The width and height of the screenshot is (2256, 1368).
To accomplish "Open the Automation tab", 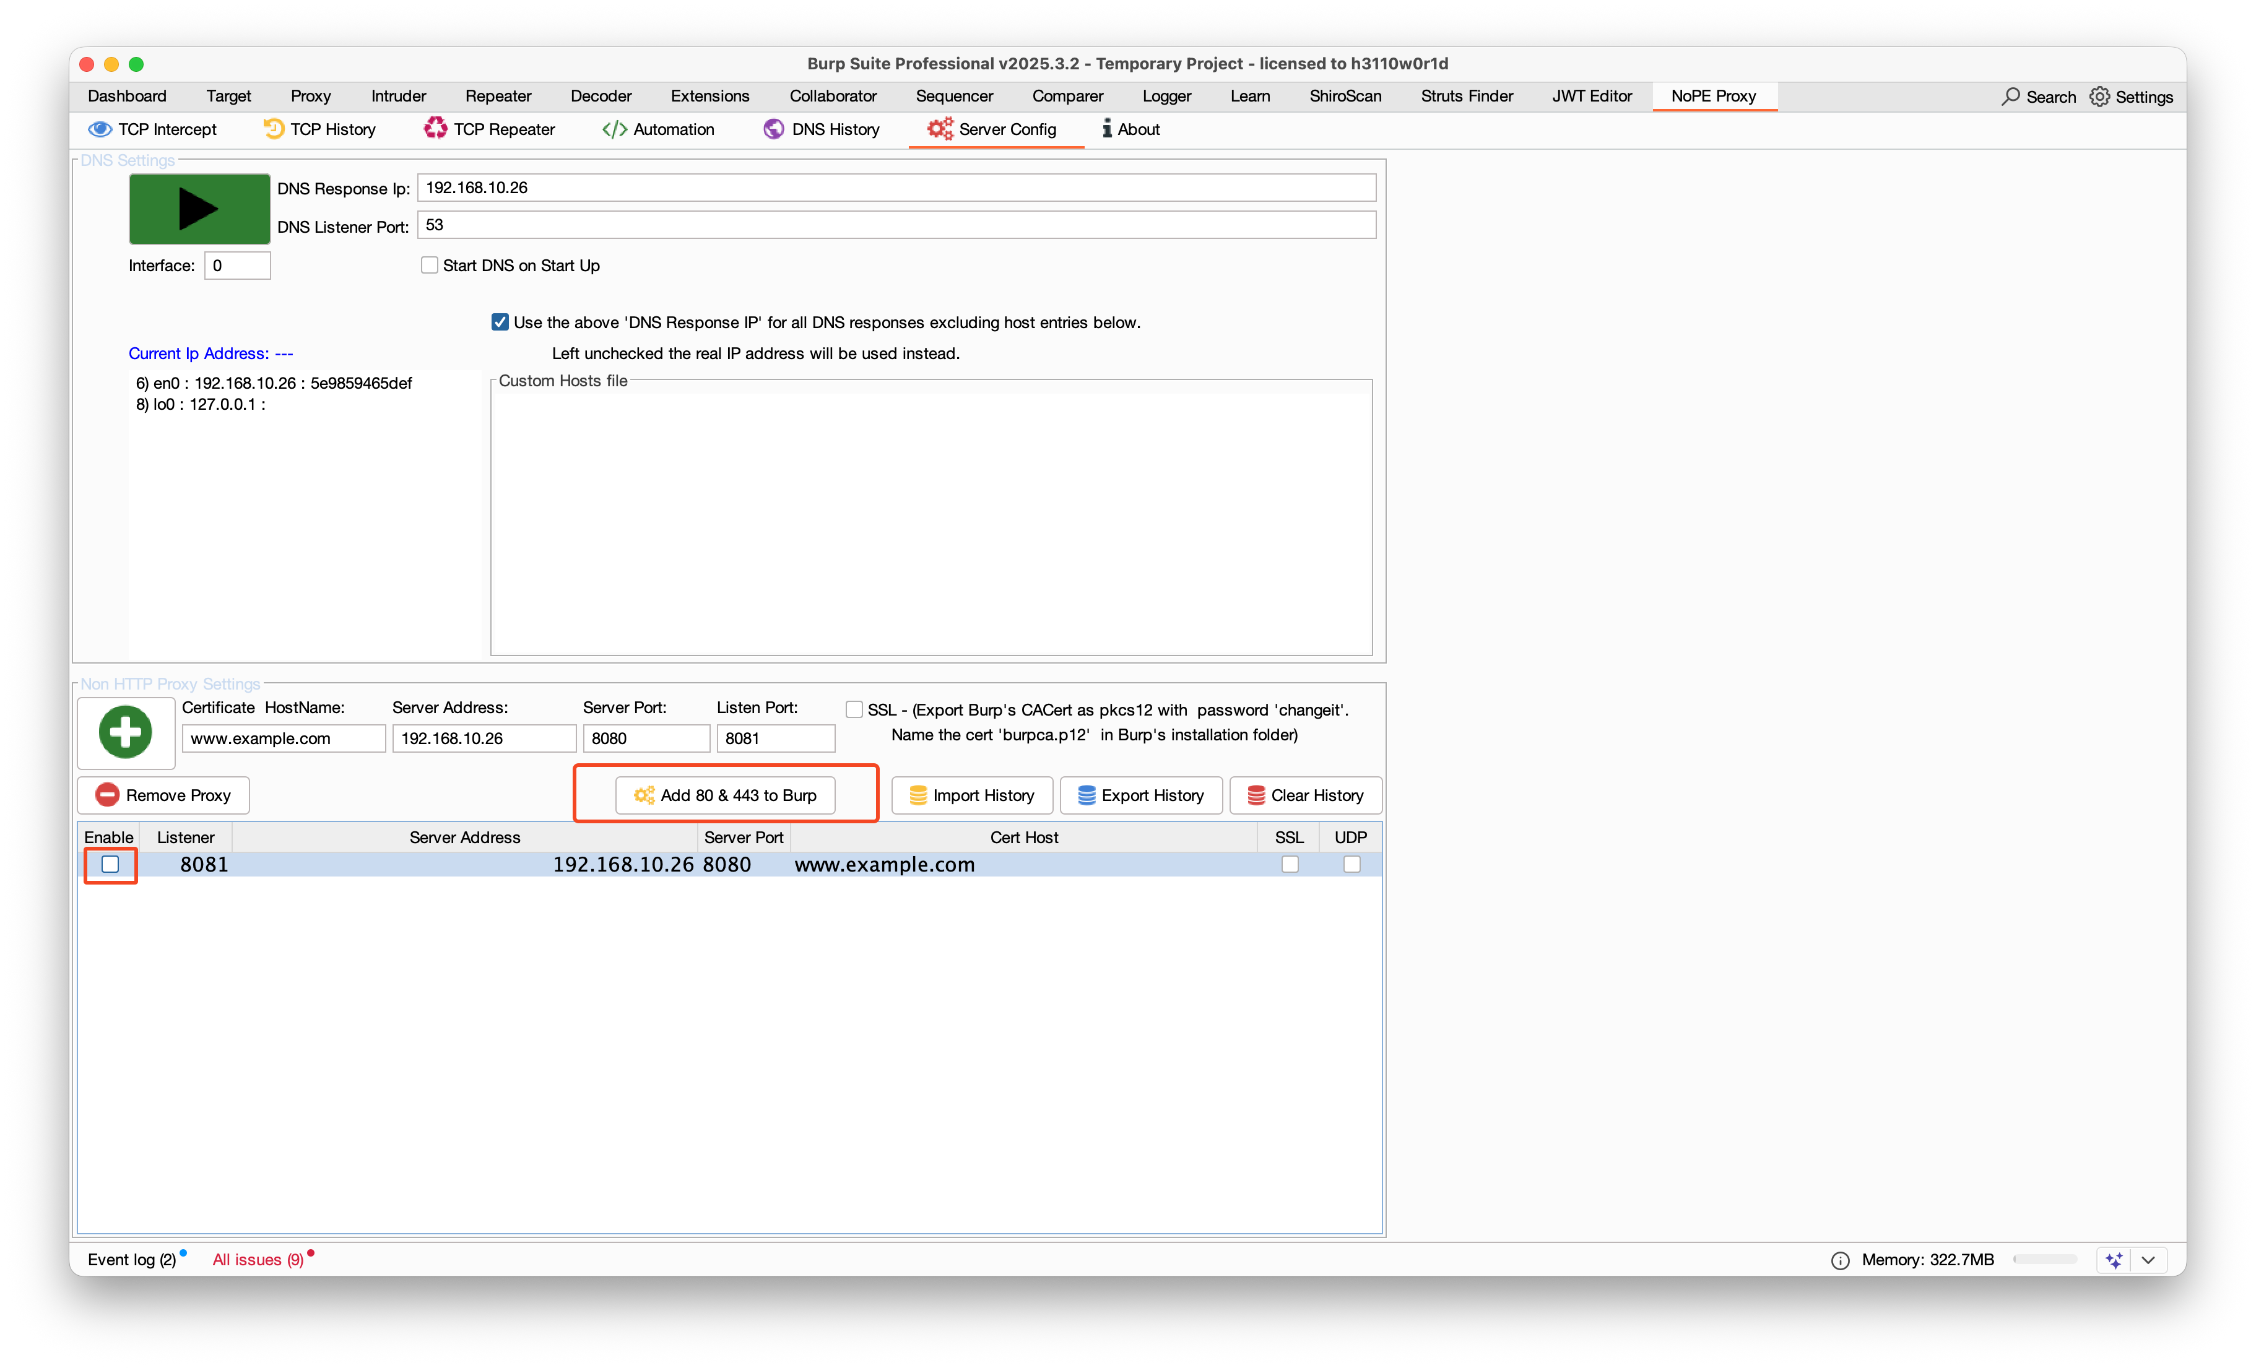I will coord(658,129).
